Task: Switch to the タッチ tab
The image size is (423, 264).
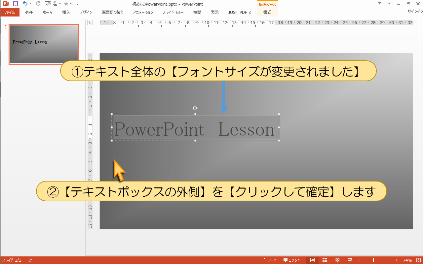Action: 29,13
